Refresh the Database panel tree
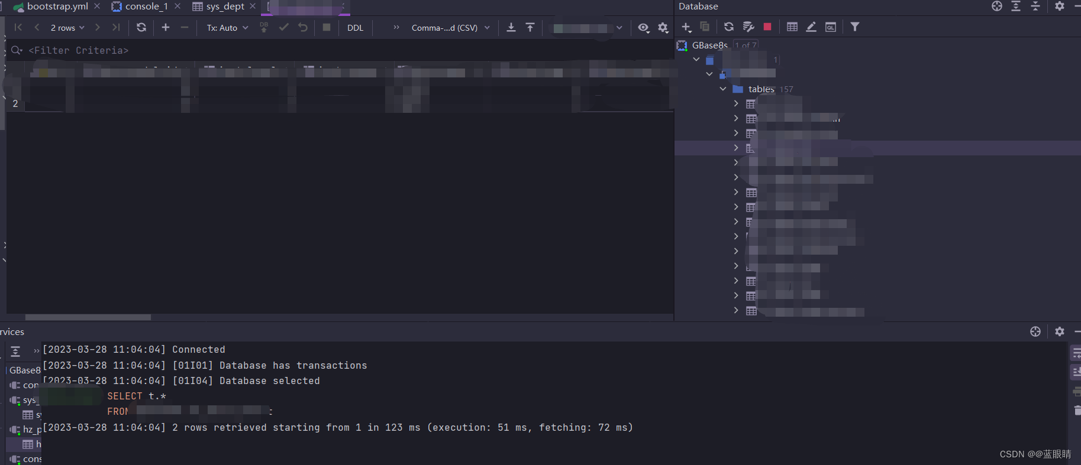 click(729, 27)
